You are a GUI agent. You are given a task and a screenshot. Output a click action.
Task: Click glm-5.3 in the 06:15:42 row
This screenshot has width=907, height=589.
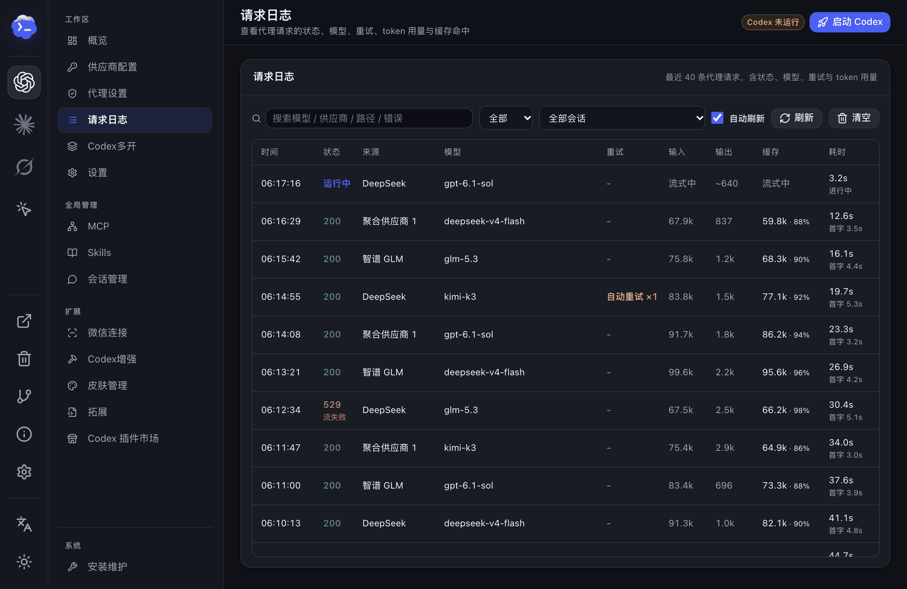pyautogui.click(x=461, y=259)
